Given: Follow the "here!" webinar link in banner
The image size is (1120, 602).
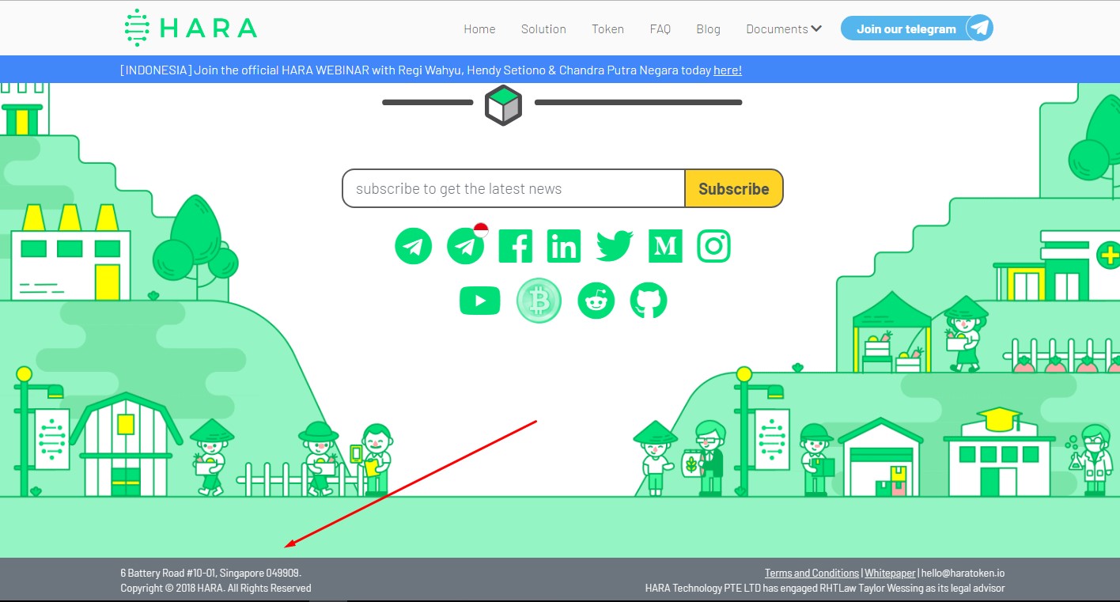Looking at the screenshot, I should click(728, 70).
